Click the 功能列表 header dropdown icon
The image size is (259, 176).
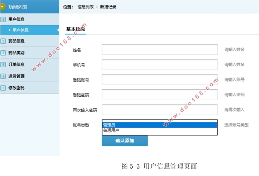(x=3, y=7)
